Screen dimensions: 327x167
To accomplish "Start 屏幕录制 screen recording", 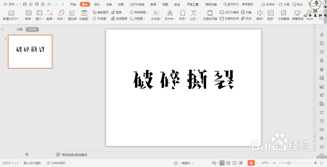I will tap(298, 15).
